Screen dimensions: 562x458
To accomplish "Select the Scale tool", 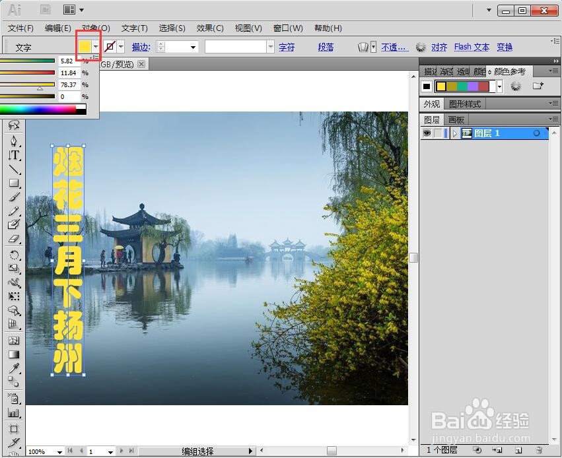I will point(14,269).
